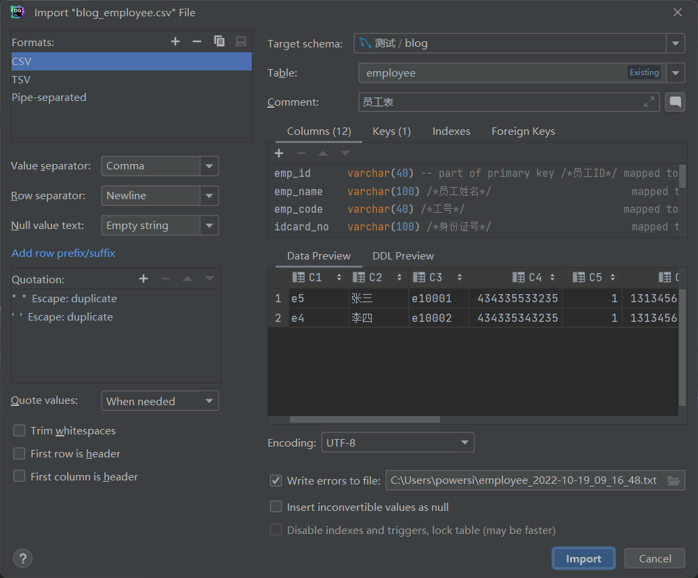Select single-quote Escape: duplicate rule
Screen dimensions: 698x578
[116, 317]
